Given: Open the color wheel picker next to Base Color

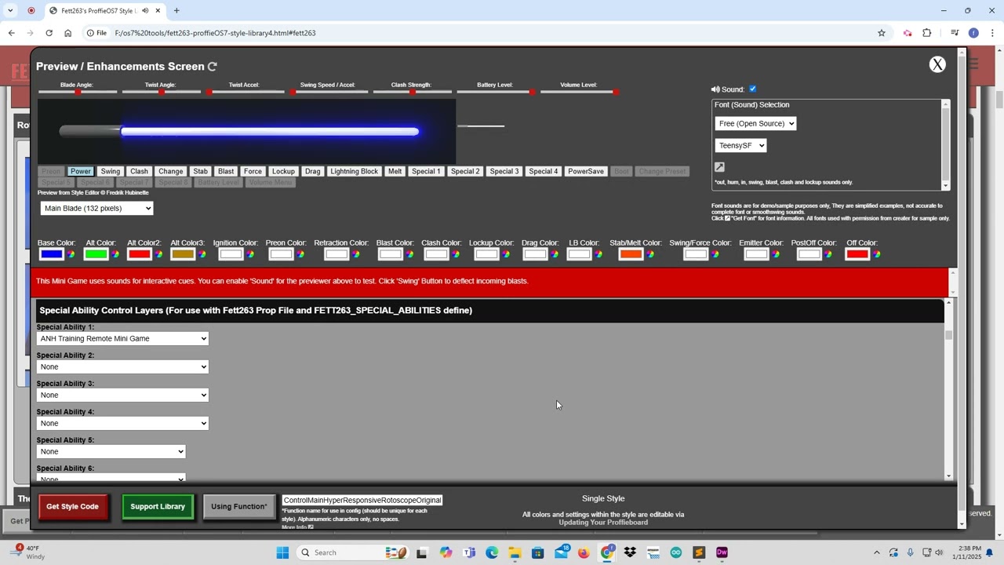Looking at the screenshot, I should tap(71, 254).
